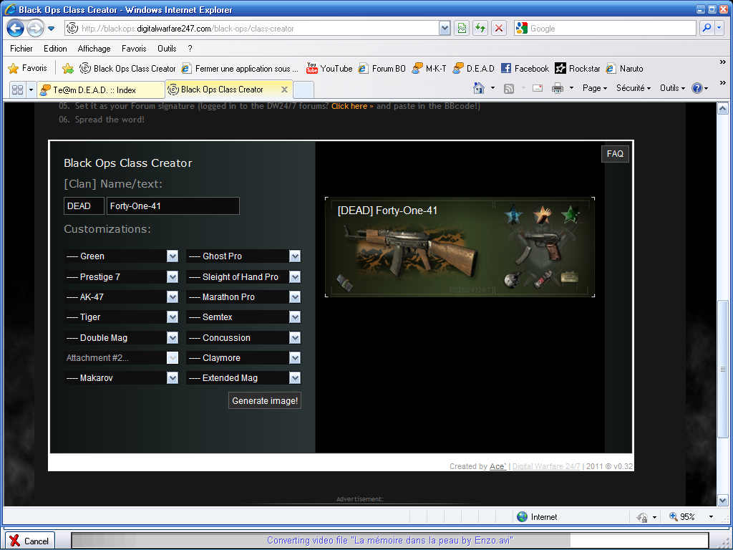Open the Rockstar favorite
Screen dimensions: 733x550
[x=578, y=68]
